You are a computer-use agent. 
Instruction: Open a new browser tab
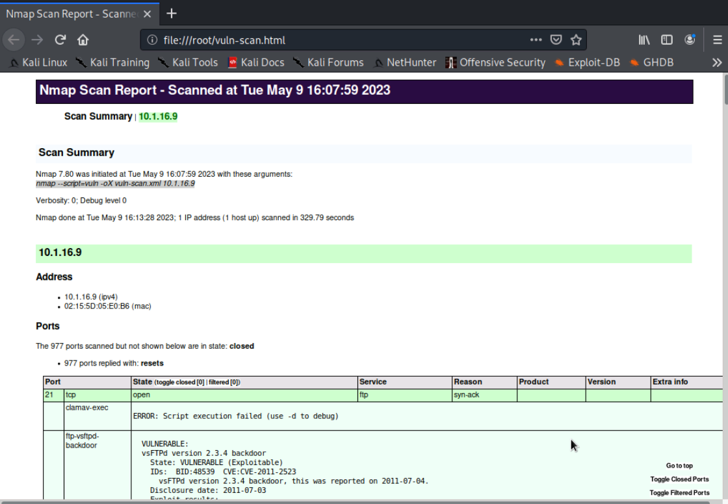pos(172,14)
